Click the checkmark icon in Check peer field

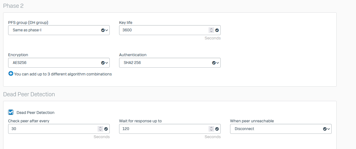[x=106, y=129]
